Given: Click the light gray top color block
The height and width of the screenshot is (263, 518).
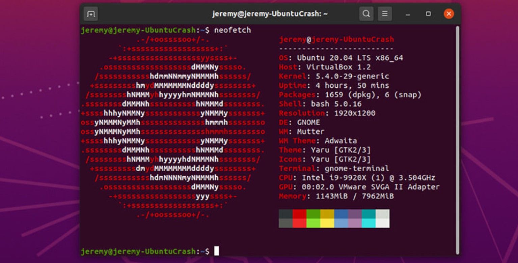Looking at the screenshot, I should pos(382,214).
